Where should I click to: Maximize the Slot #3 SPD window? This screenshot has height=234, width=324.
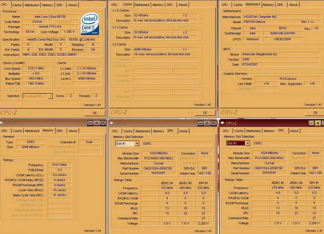tap(318, 123)
